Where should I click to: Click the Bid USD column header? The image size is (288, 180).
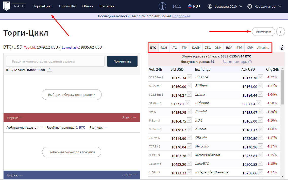click(177, 69)
